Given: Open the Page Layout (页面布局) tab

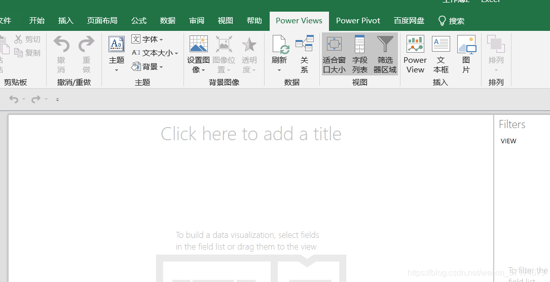Looking at the screenshot, I should [x=102, y=21].
